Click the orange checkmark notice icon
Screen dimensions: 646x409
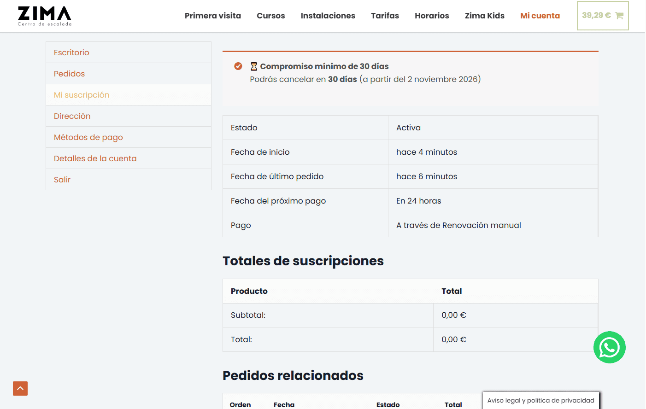pos(238,66)
